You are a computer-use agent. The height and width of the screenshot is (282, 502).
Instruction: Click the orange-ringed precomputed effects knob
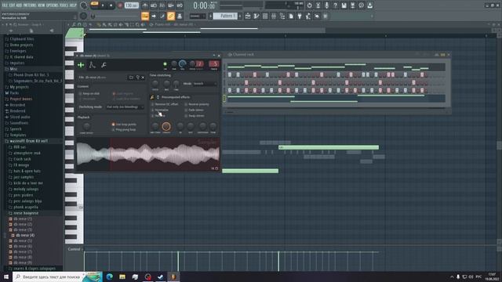166,126
